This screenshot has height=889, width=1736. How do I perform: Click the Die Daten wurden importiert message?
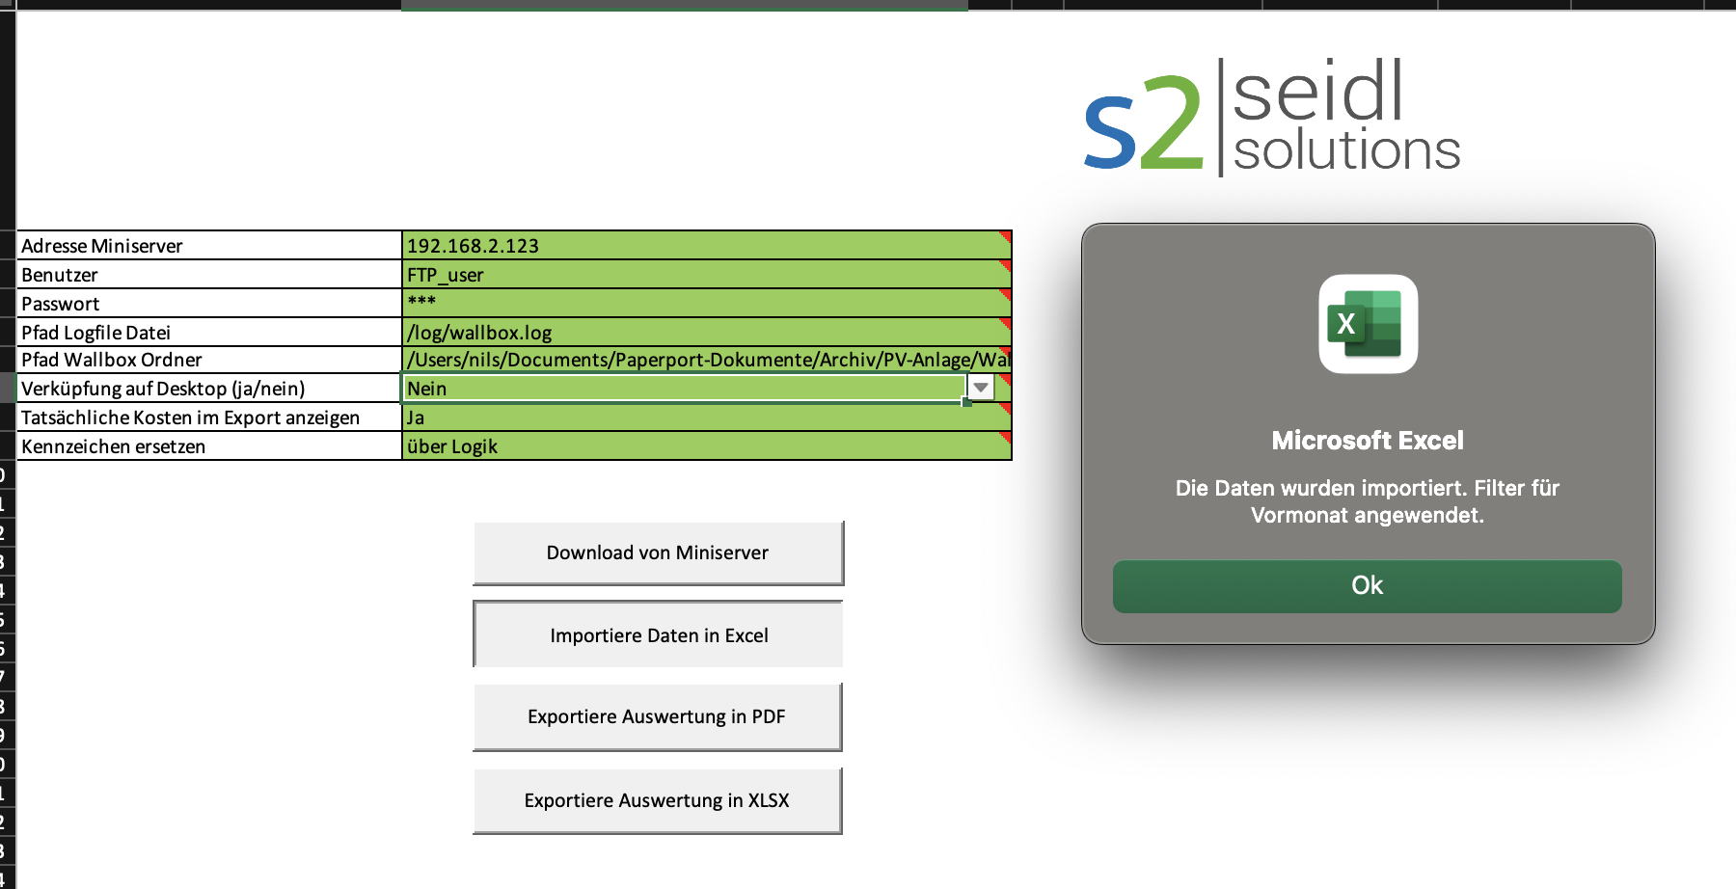pos(1368,501)
